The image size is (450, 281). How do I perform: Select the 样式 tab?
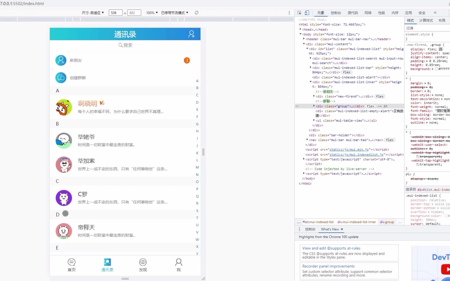pos(410,20)
